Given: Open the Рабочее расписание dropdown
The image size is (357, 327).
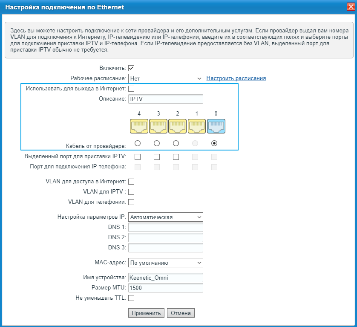Looking at the screenshot, I should (x=165, y=78).
